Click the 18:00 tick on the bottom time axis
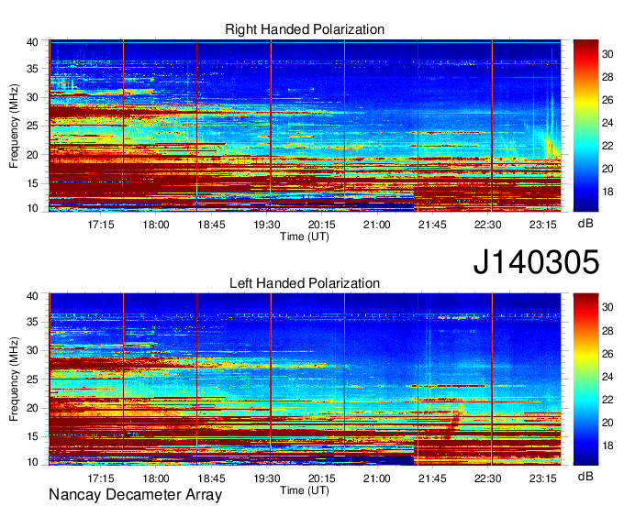Screen dimensions: 624x506 (156, 478)
